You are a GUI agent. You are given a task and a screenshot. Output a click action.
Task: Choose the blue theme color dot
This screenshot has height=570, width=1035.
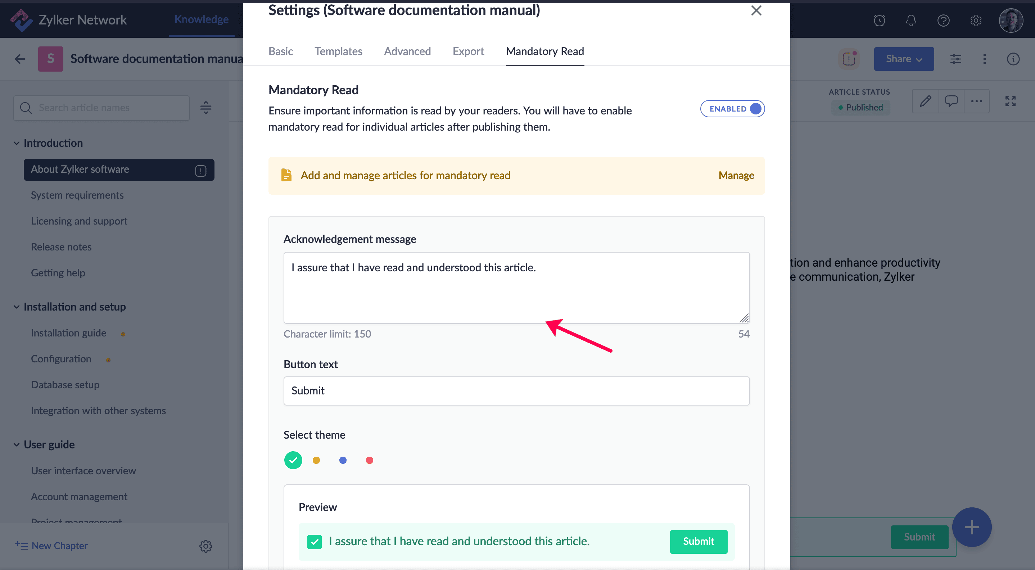click(343, 460)
